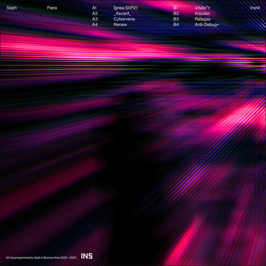Select the Ráfagas track title
Viewport: 266px width, 266px height.
tap(203, 19)
